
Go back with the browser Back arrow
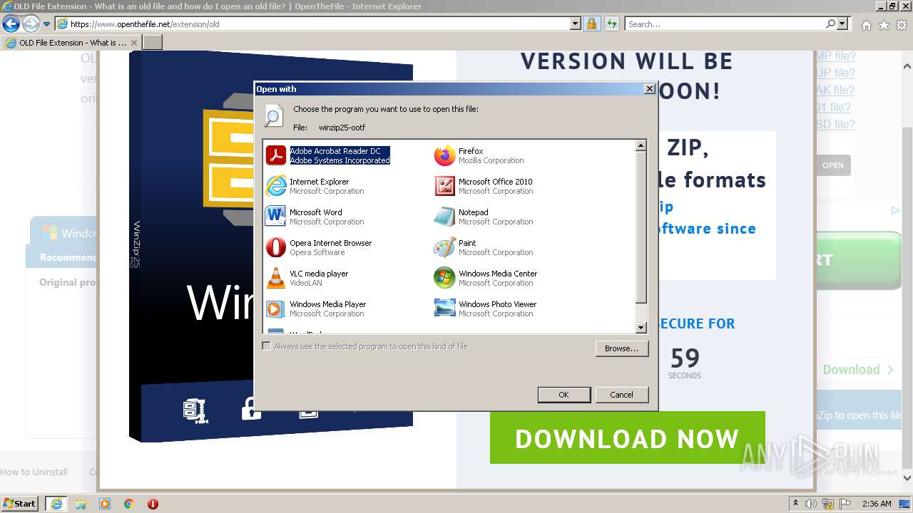pyautogui.click(x=11, y=24)
